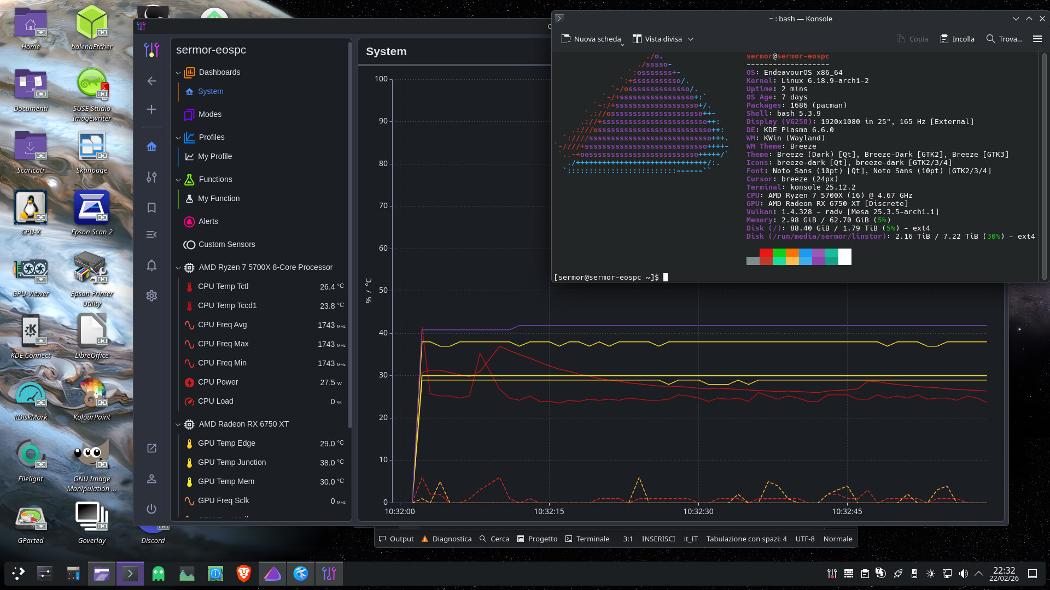The height and width of the screenshot is (590, 1050).
Task: Collapse the AMD Ryzen 7 5700X section
Action: point(178,268)
